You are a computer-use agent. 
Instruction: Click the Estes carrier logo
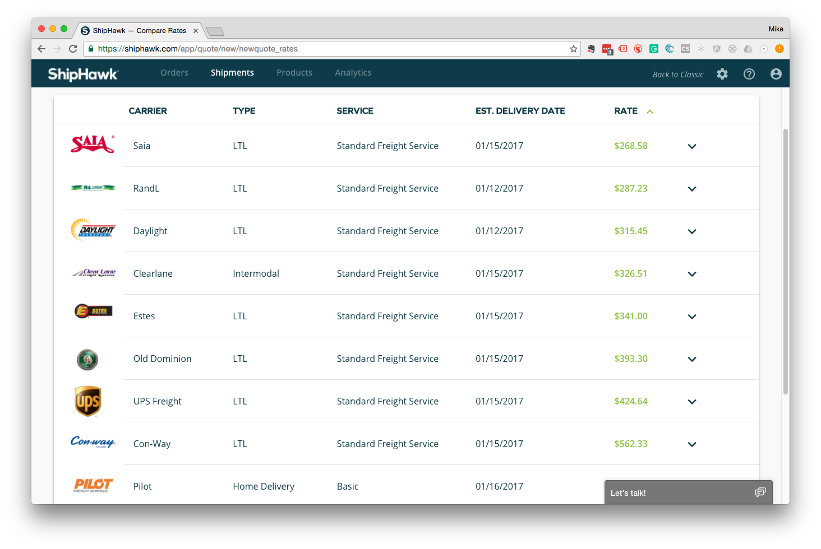93,311
